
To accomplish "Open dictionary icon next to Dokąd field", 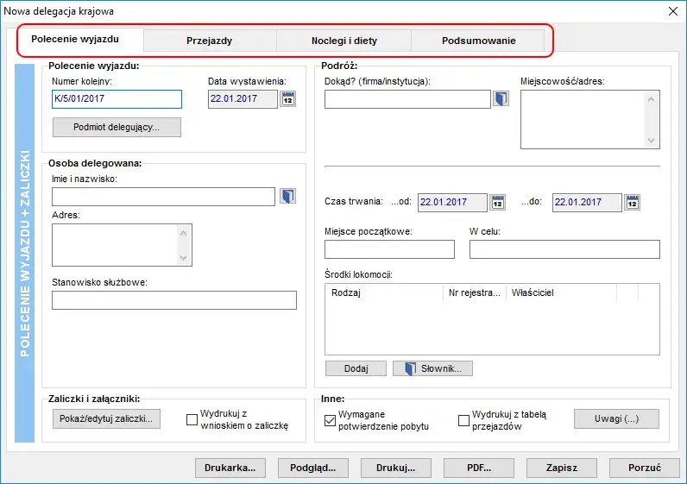I will (x=501, y=99).
